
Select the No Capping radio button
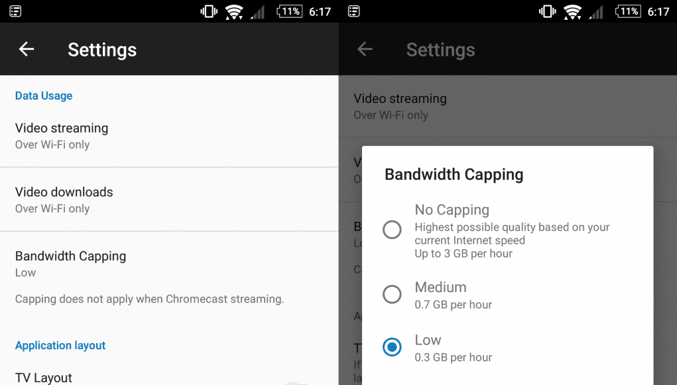[x=392, y=230]
